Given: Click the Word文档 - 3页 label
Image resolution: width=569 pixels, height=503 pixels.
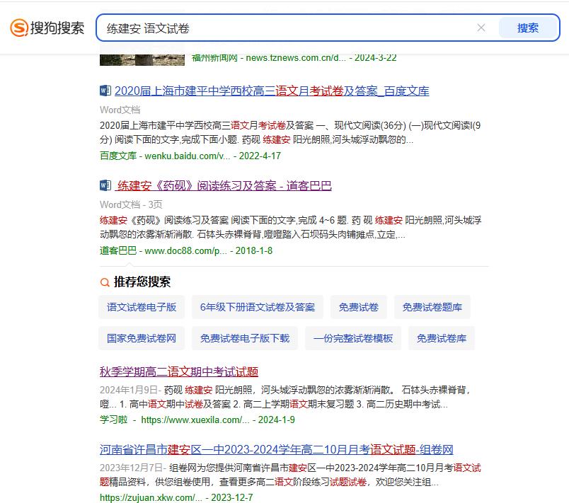Looking at the screenshot, I should [131, 204].
